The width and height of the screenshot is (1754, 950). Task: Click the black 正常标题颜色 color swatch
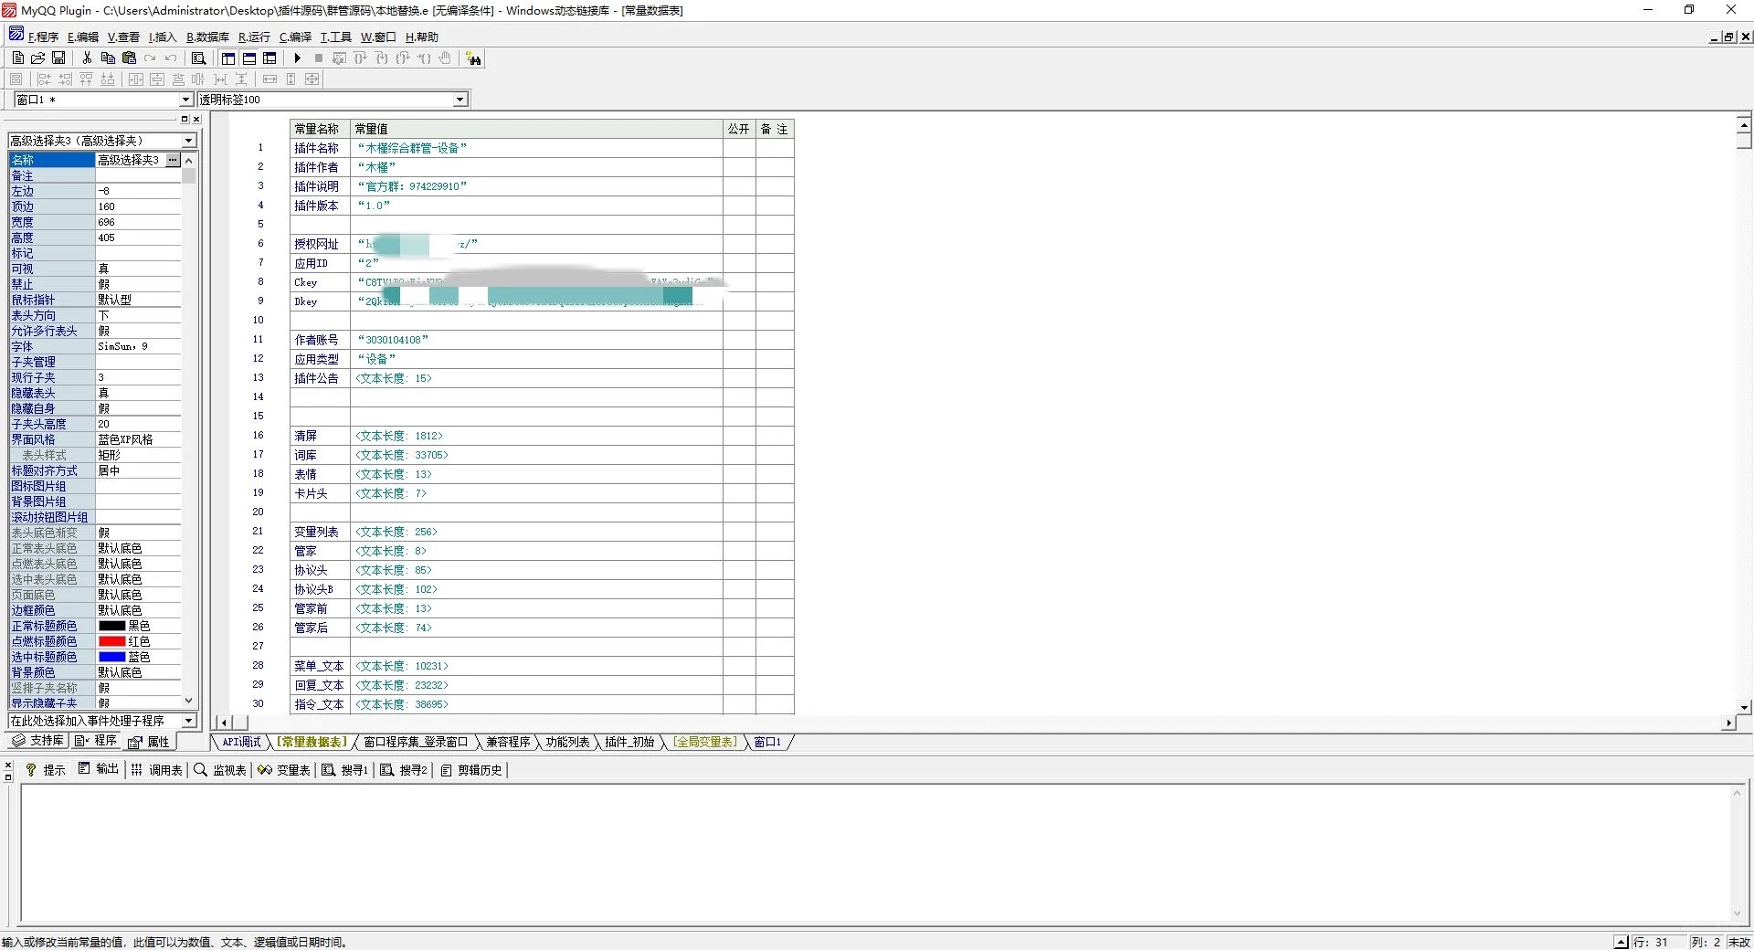pyautogui.click(x=111, y=626)
